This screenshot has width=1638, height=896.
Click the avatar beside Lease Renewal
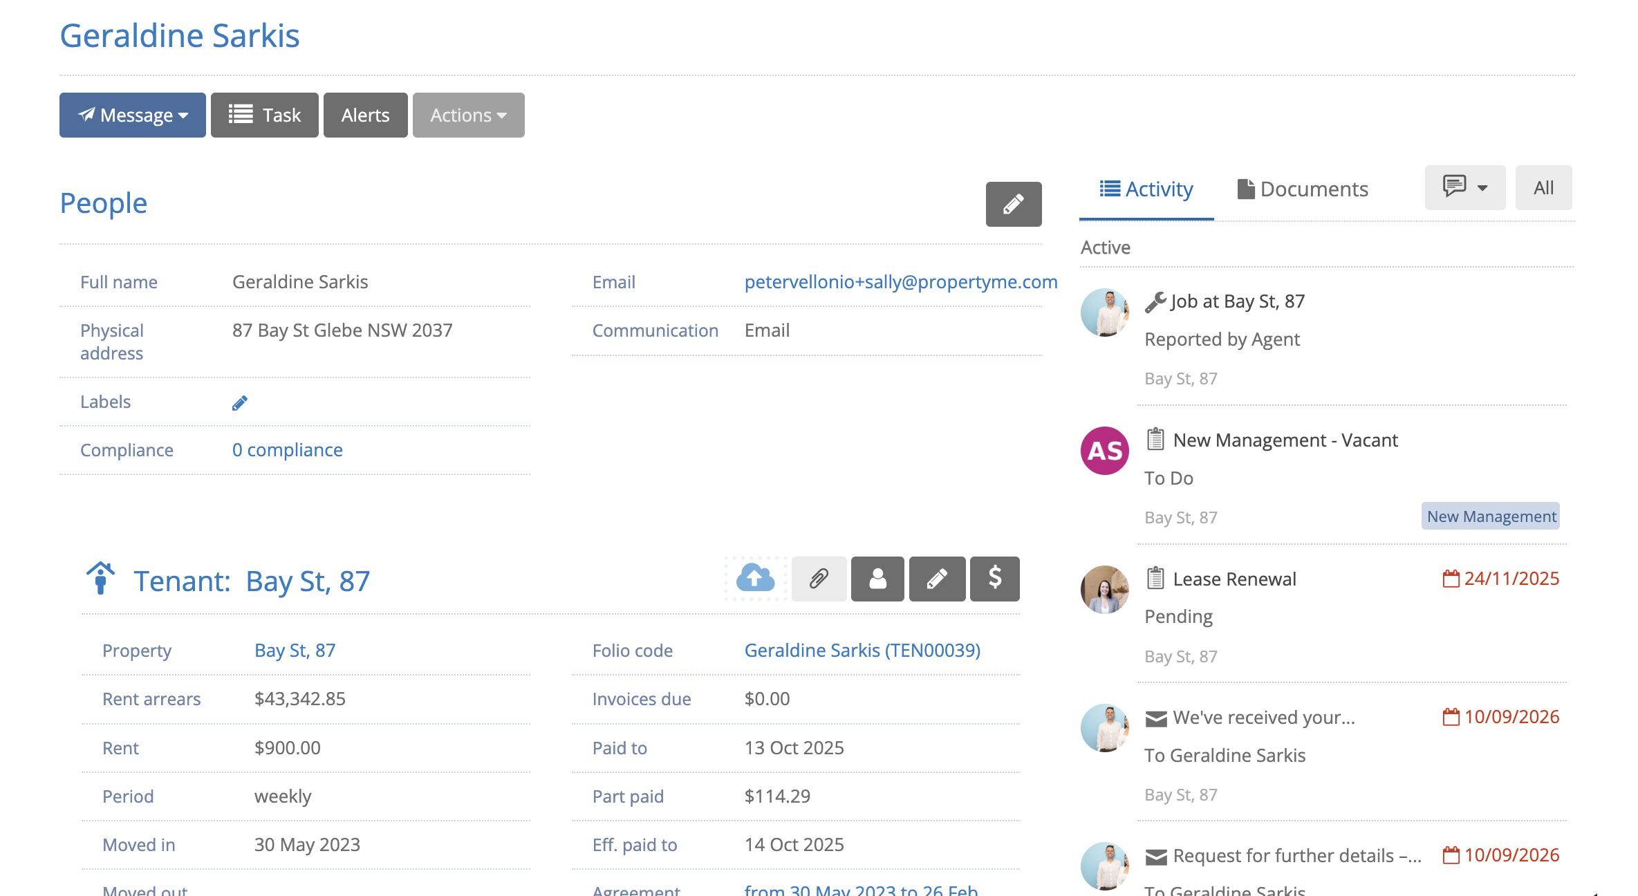[x=1104, y=590]
